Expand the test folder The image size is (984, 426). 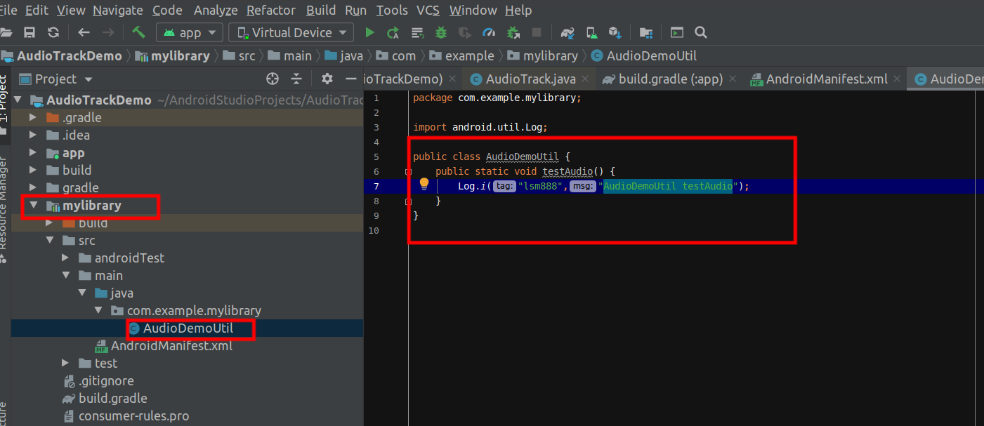click(65, 363)
